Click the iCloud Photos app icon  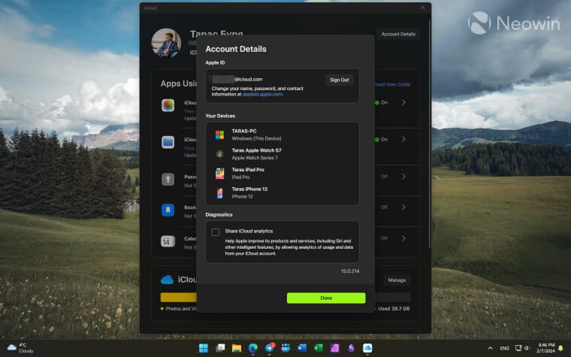tap(168, 105)
